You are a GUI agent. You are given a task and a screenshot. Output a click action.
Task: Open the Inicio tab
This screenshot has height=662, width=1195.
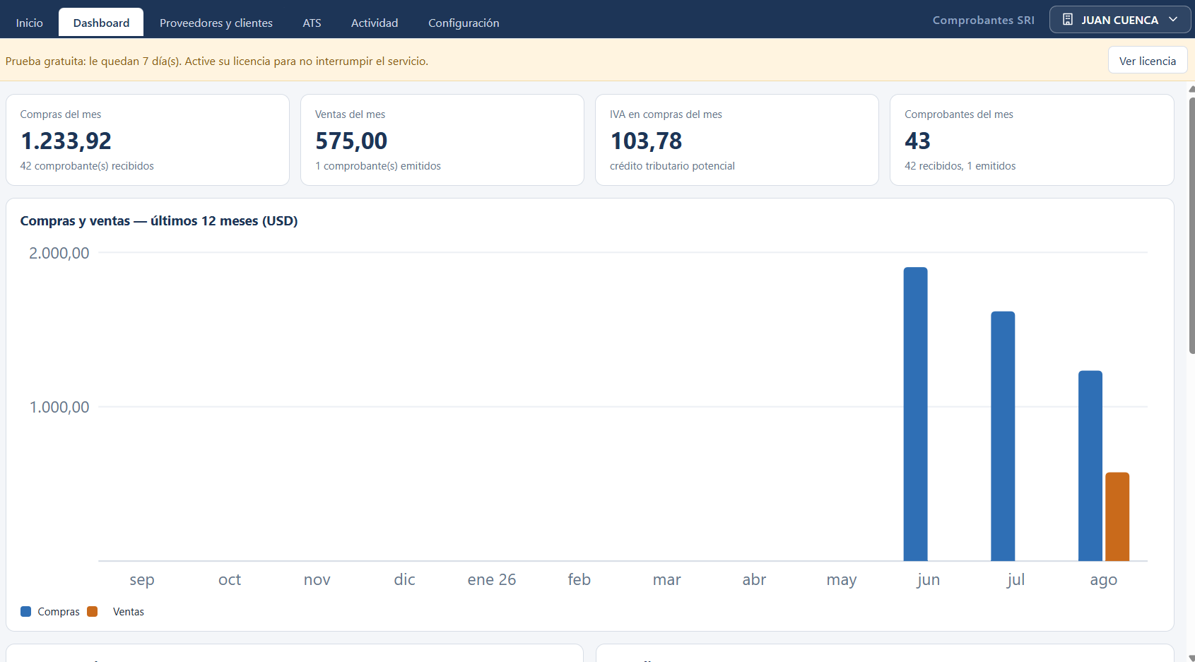pos(30,23)
